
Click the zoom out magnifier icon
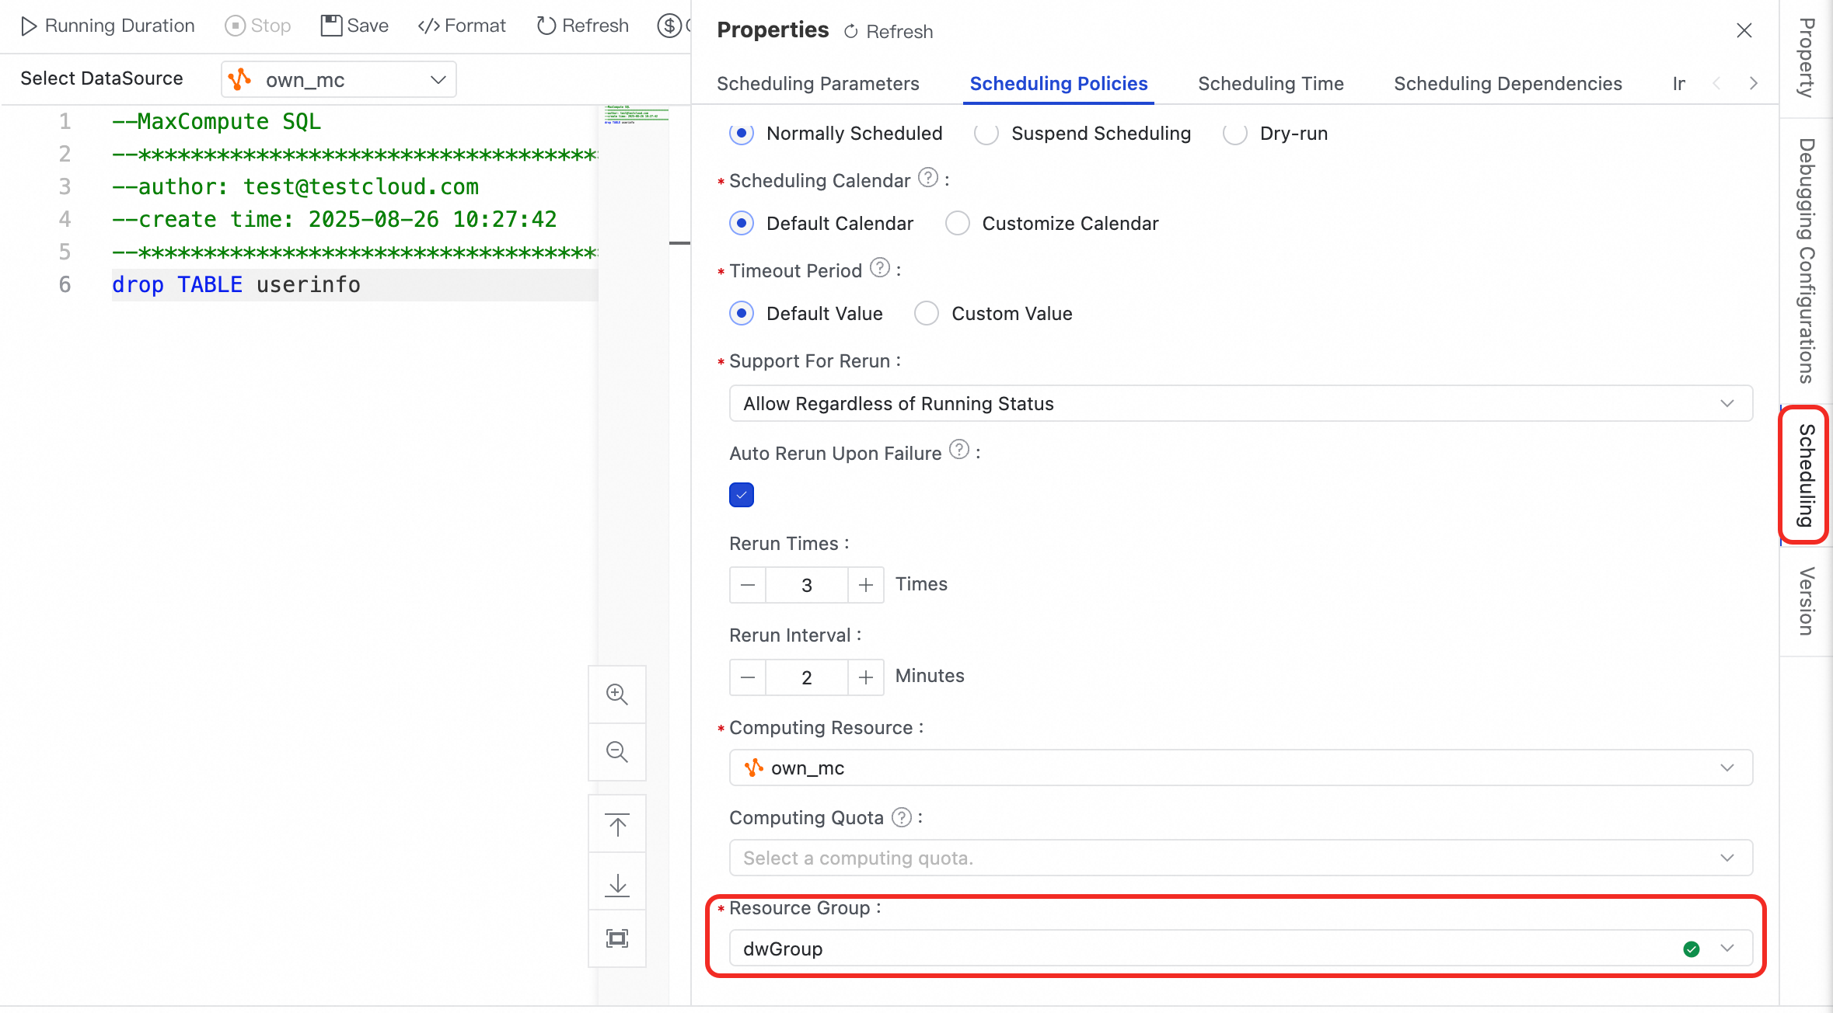[x=617, y=751]
